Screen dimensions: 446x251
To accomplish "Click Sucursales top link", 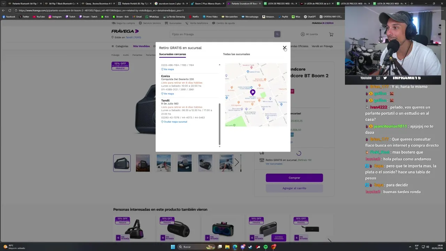I will (x=173, y=23).
